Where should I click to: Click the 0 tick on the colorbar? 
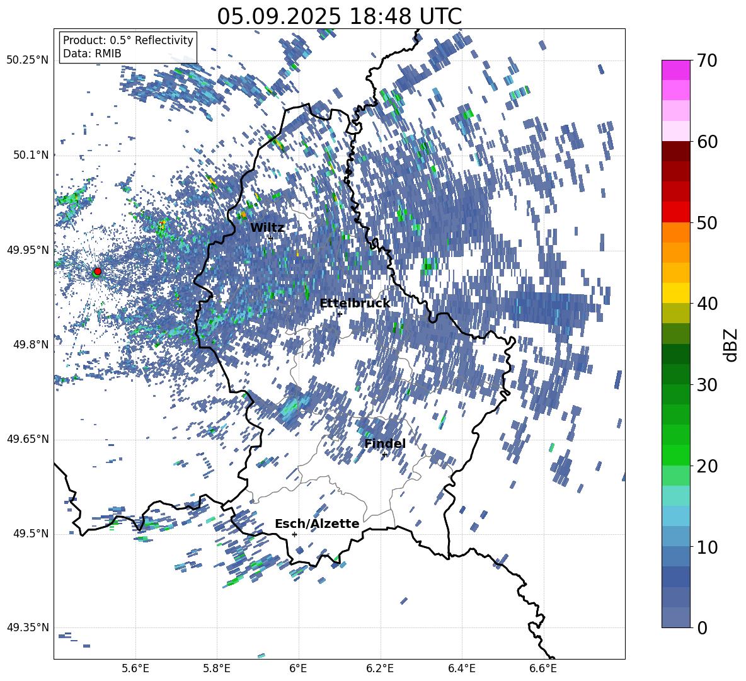tap(702, 627)
